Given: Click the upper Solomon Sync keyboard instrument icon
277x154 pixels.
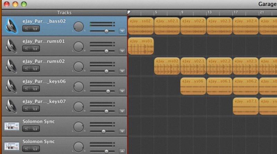Looking at the screenshot, I should click(12, 126).
